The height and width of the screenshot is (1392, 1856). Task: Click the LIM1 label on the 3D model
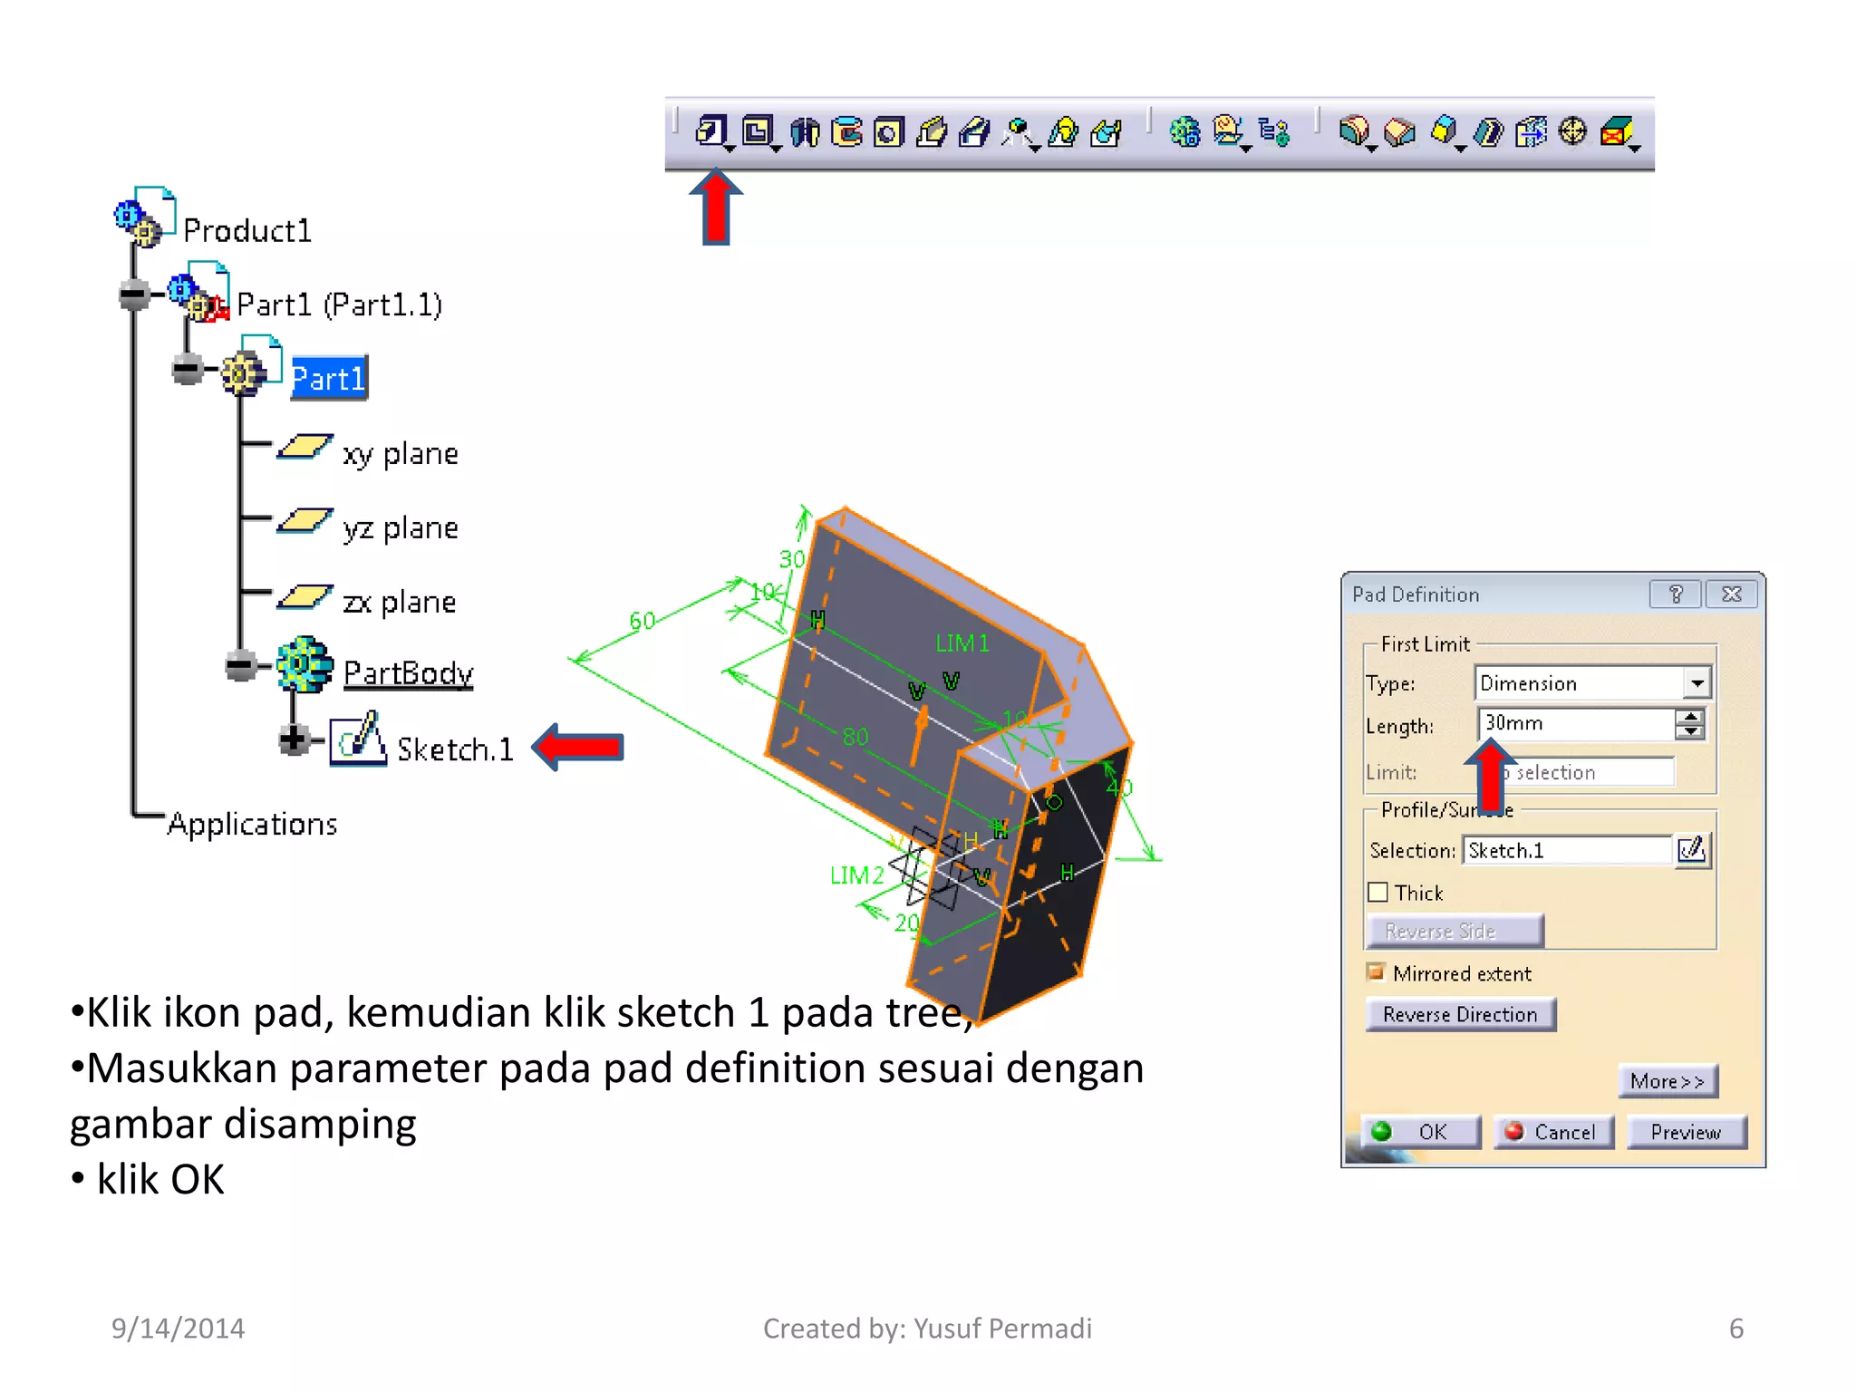click(962, 643)
